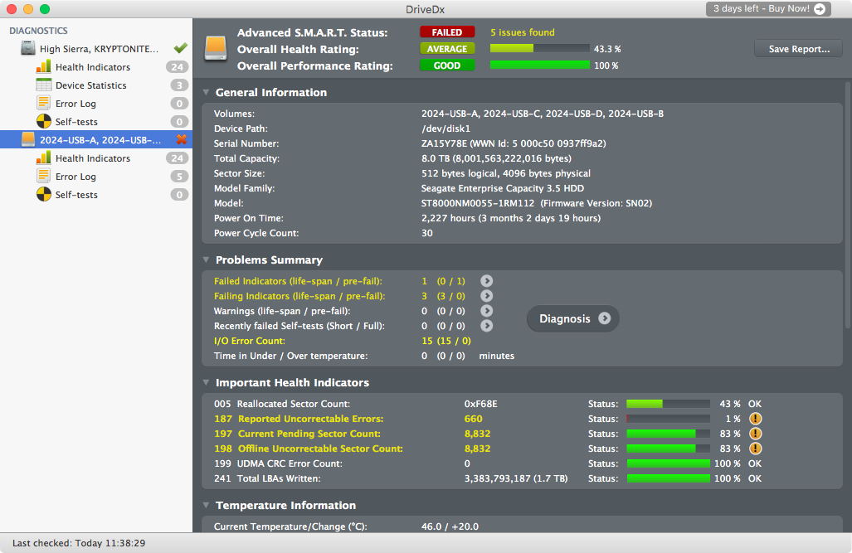Click warning icon for Current Pending Sector Count
Viewport: 852px width, 553px height.
tap(755, 434)
